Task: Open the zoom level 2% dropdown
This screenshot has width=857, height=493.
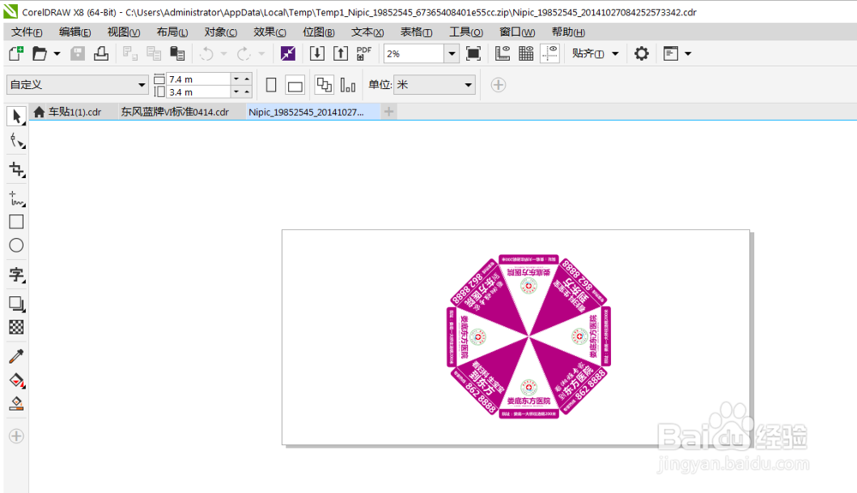Action: click(x=452, y=54)
